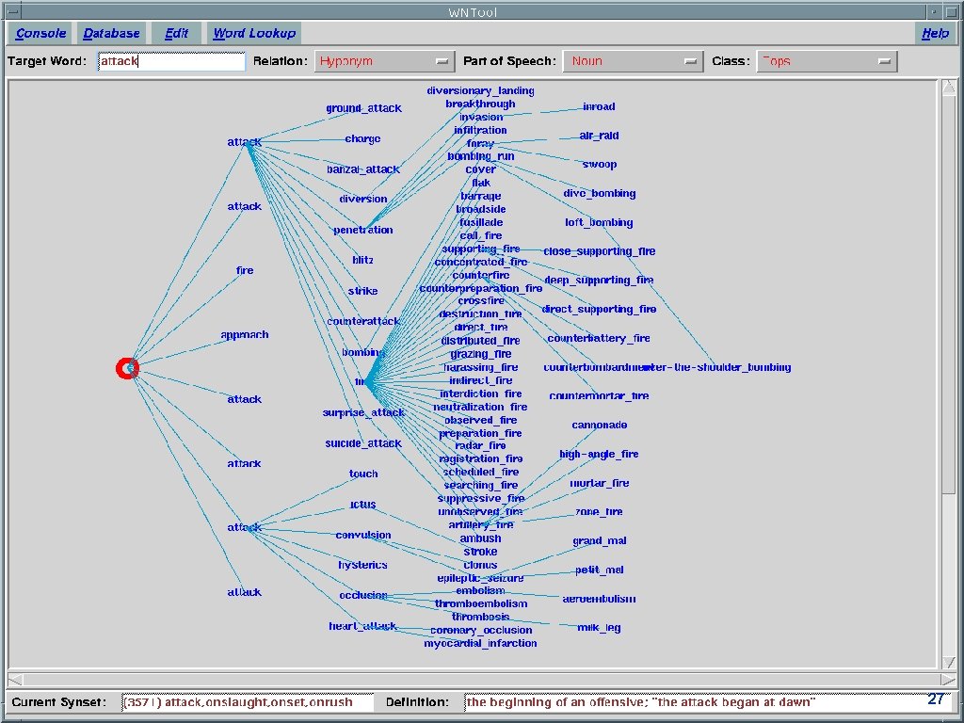Select the counterattack node
The width and height of the screenshot is (964, 723).
click(x=363, y=321)
